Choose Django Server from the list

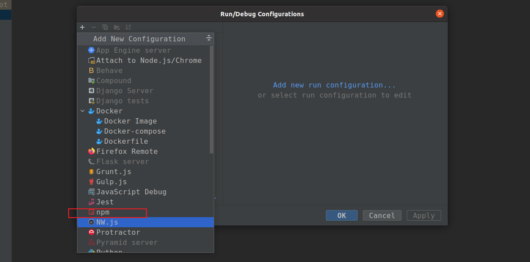[146, 91]
